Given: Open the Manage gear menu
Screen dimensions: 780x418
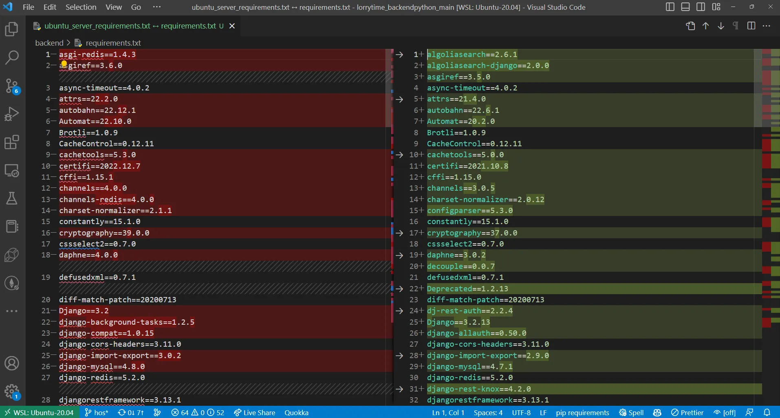Looking at the screenshot, I should coord(12,392).
